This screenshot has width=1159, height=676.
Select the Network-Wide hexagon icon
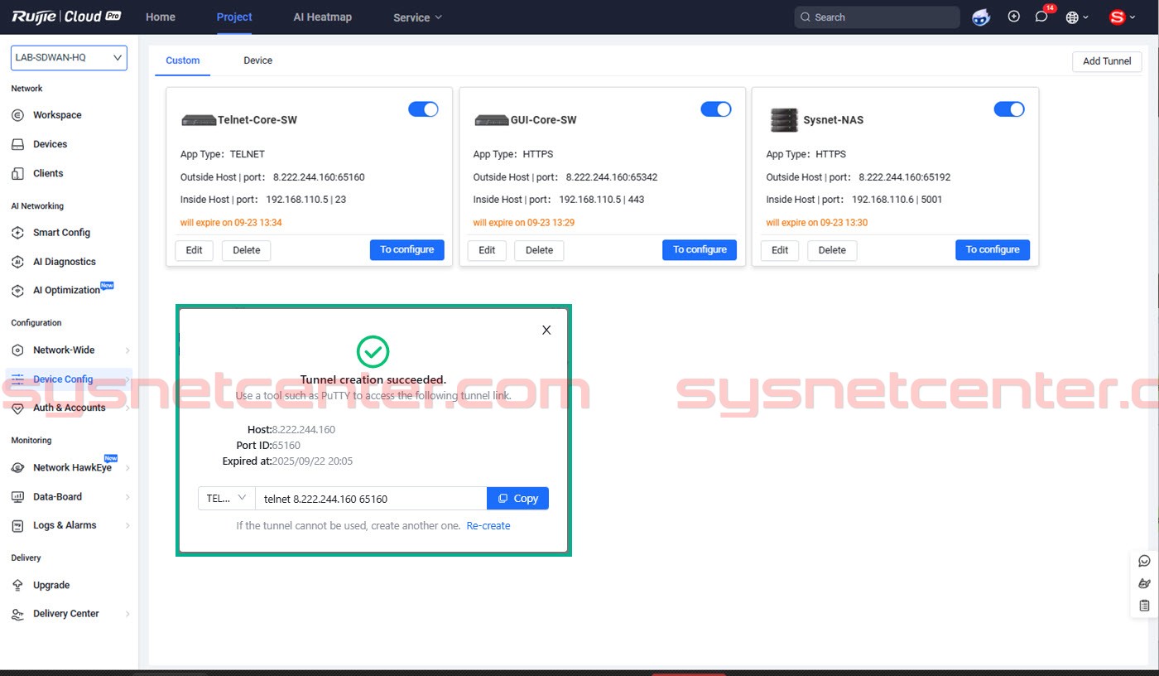tap(17, 350)
